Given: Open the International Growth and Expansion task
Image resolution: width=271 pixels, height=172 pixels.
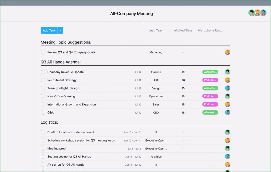Looking at the screenshot, I should coord(71,105).
